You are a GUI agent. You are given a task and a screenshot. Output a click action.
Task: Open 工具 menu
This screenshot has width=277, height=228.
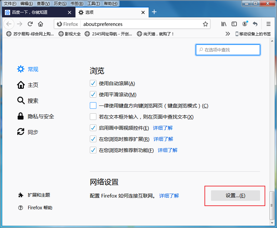pos(94,3)
